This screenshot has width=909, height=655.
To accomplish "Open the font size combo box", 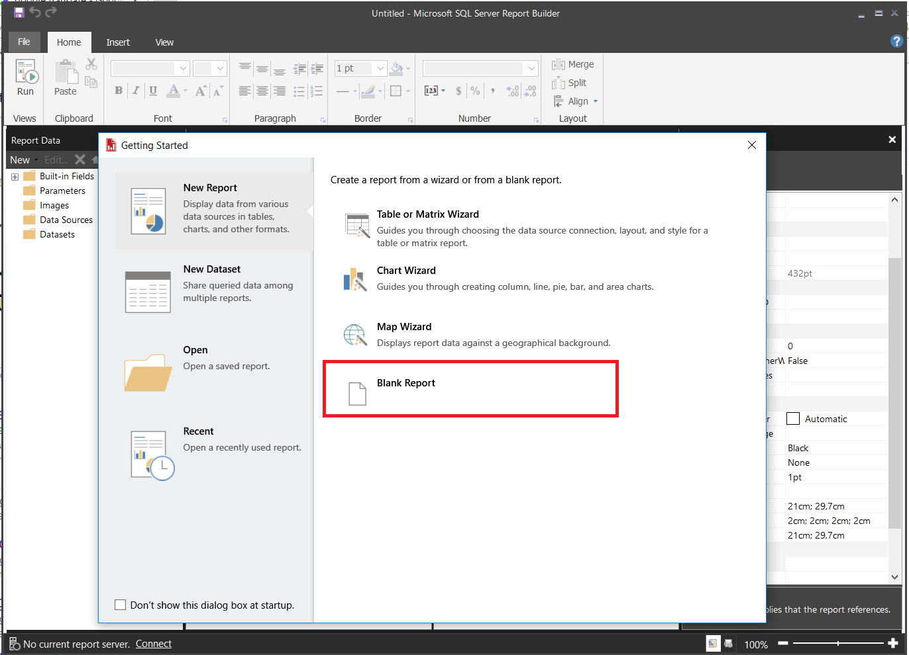I will tap(210, 68).
